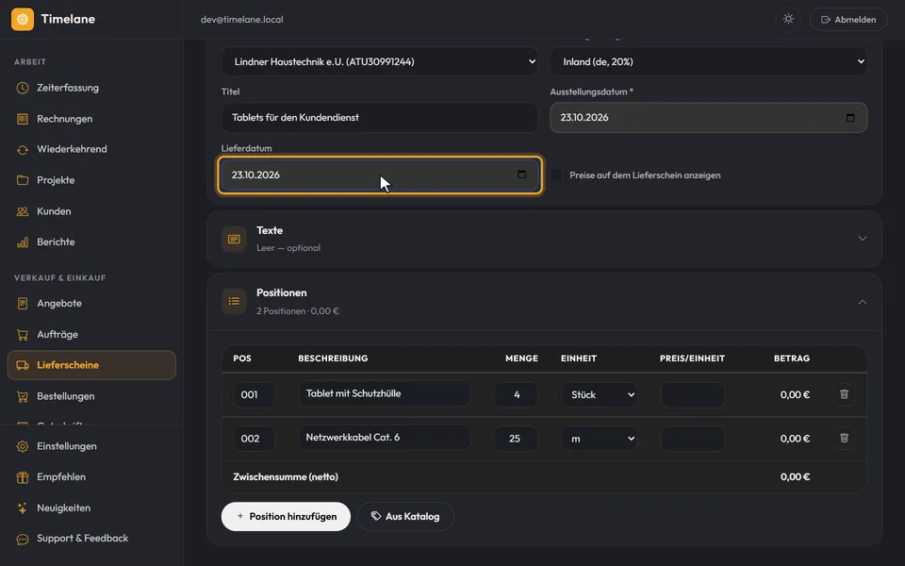Select Lieferscheine in the sidebar
Screen dimensions: 905x566
point(91,365)
